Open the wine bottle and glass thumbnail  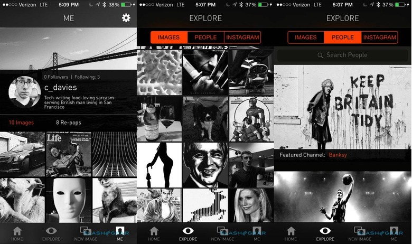point(159,119)
